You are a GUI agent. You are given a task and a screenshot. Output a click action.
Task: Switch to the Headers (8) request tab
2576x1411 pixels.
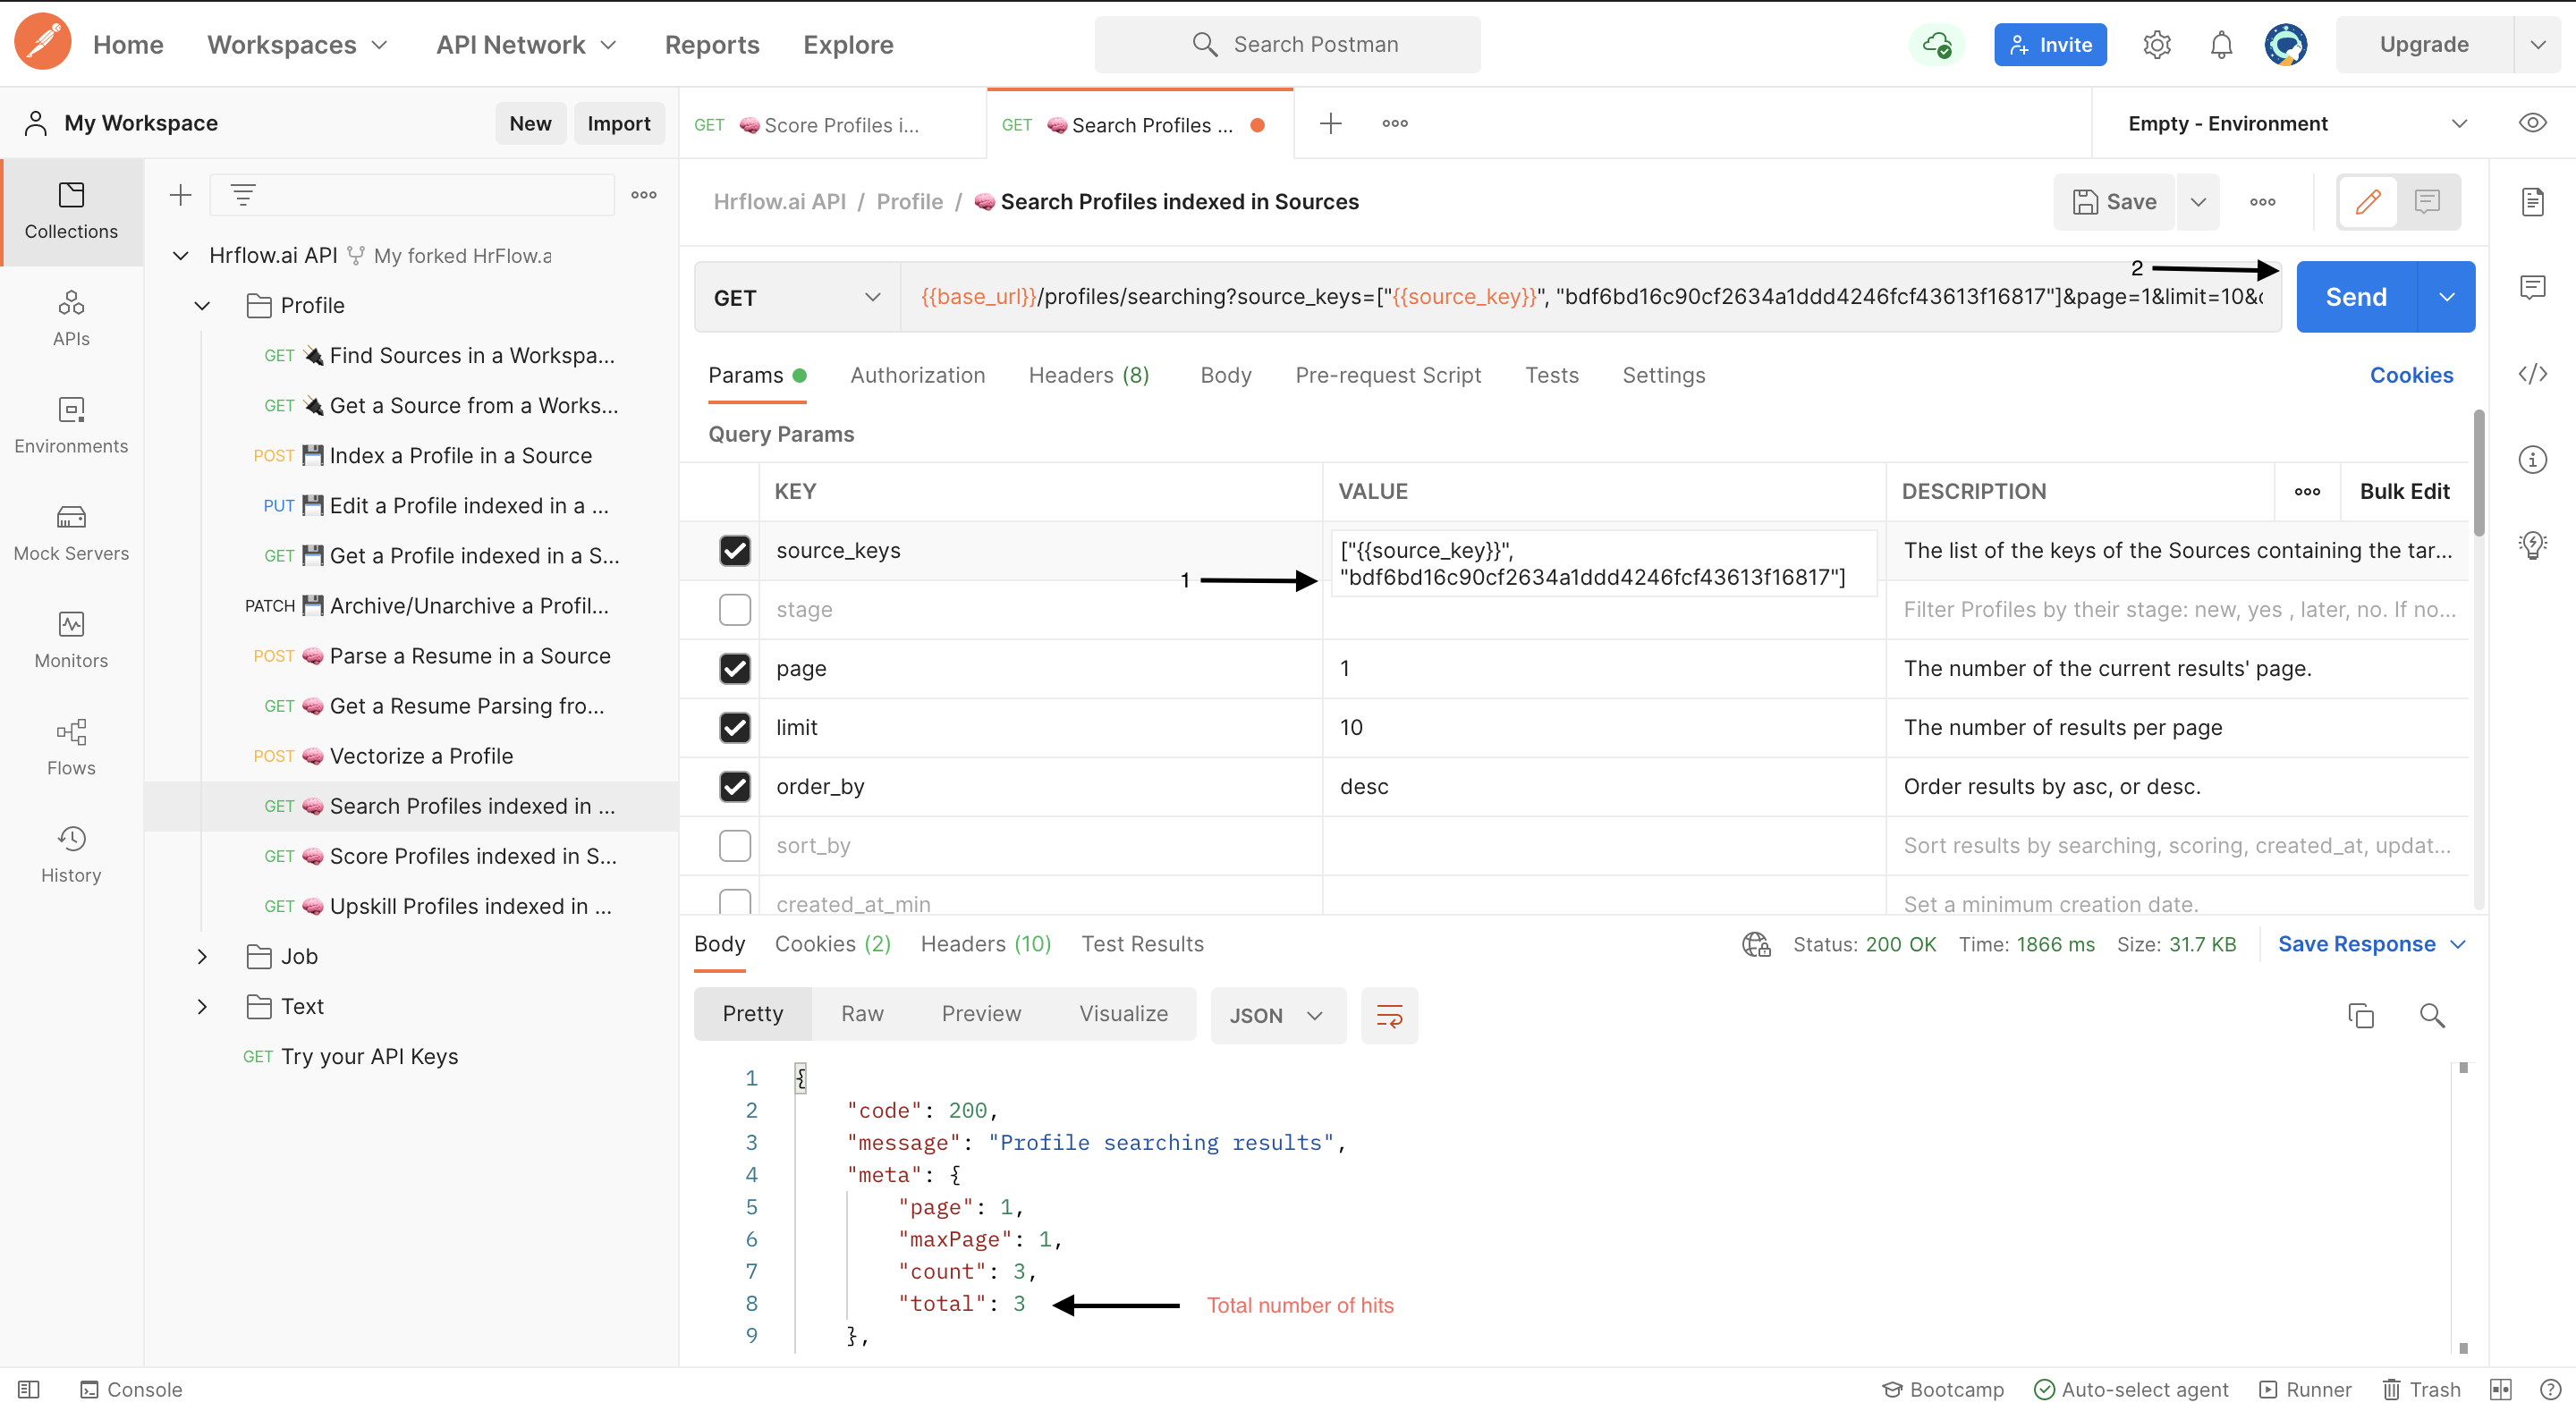1089,375
